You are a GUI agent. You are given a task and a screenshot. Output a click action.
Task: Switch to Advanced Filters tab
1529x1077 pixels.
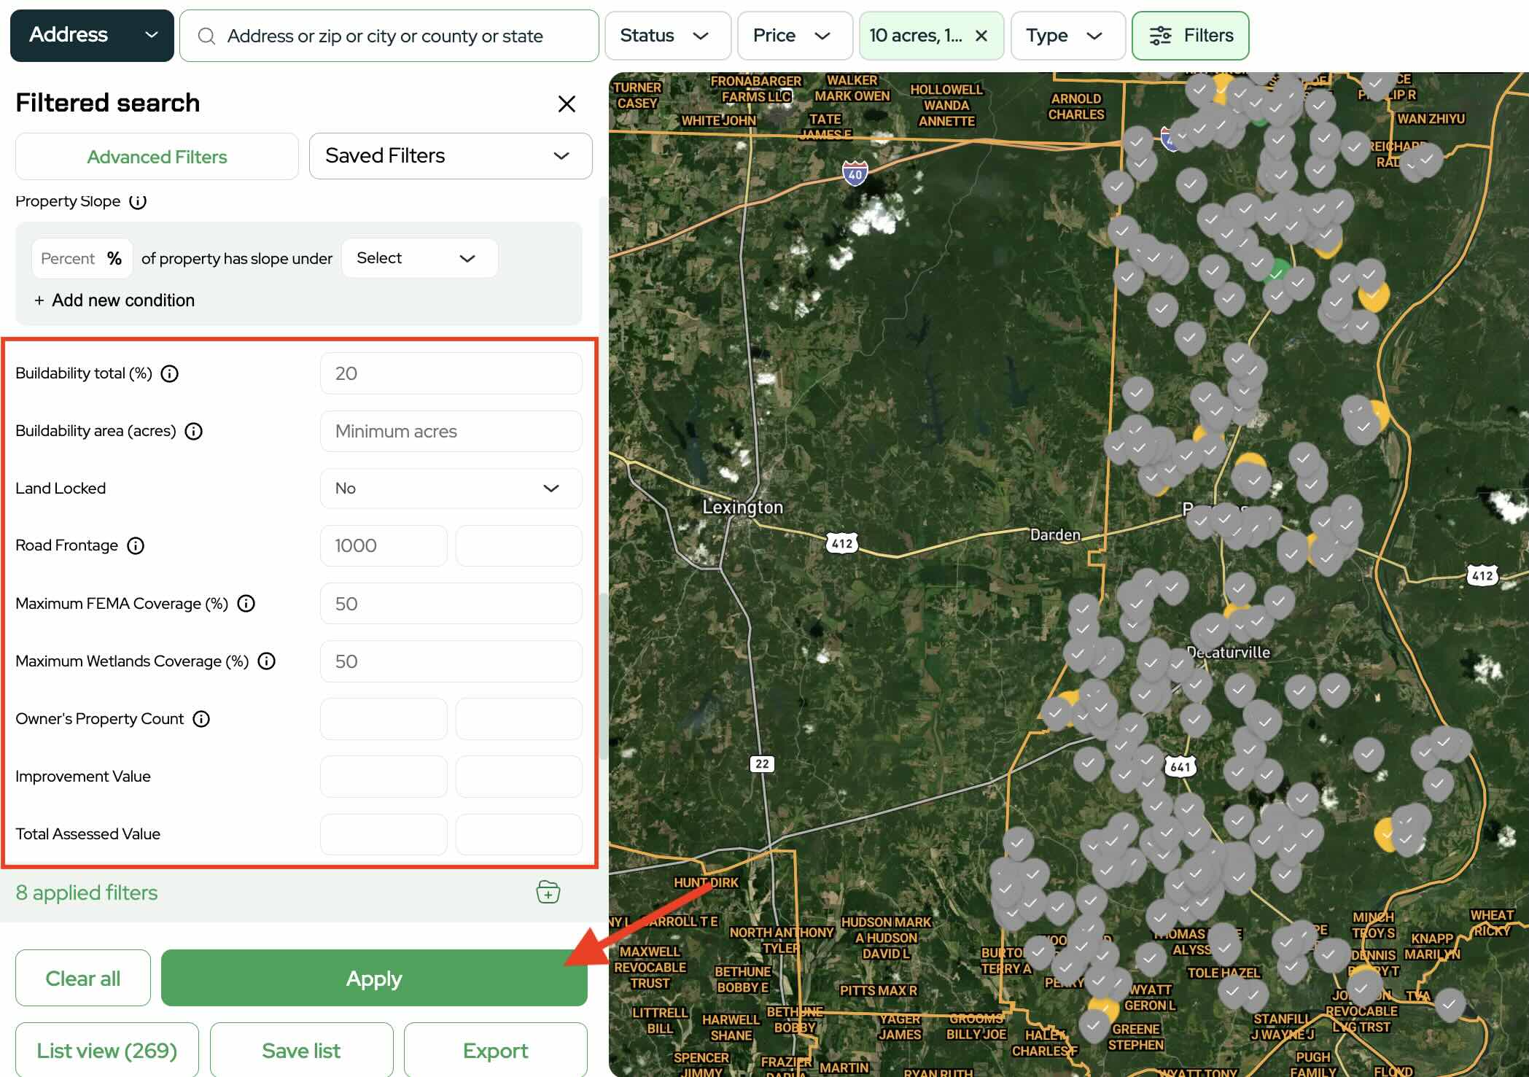(x=157, y=157)
